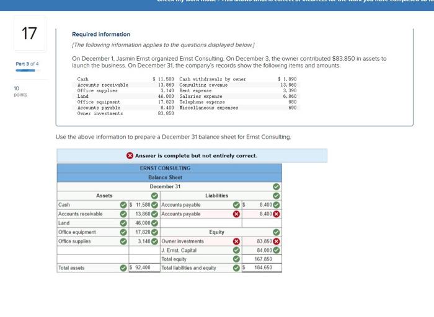Open the Owner investments account name cell

(x=201, y=241)
